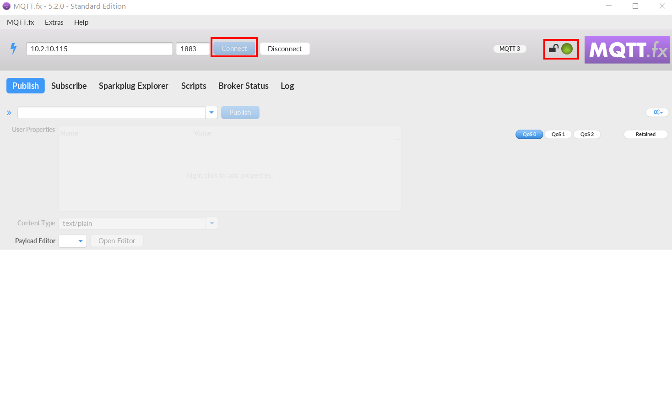
Task: Toggle the Retained message option
Action: (x=645, y=134)
